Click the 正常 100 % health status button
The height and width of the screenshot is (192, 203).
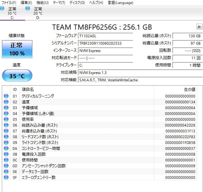(17, 49)
